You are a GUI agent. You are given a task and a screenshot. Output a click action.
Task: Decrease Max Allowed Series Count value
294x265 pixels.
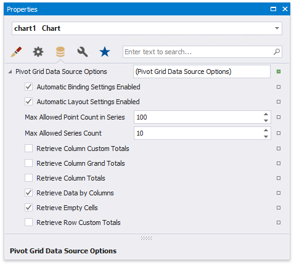(266, 137)
